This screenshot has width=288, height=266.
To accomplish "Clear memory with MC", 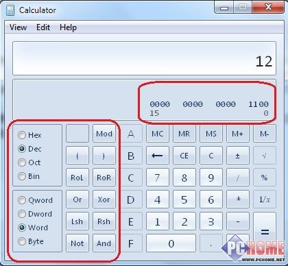I will pos(158,134).
